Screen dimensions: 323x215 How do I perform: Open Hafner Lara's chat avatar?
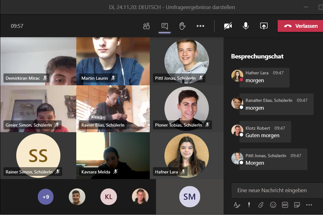[237, 76]
